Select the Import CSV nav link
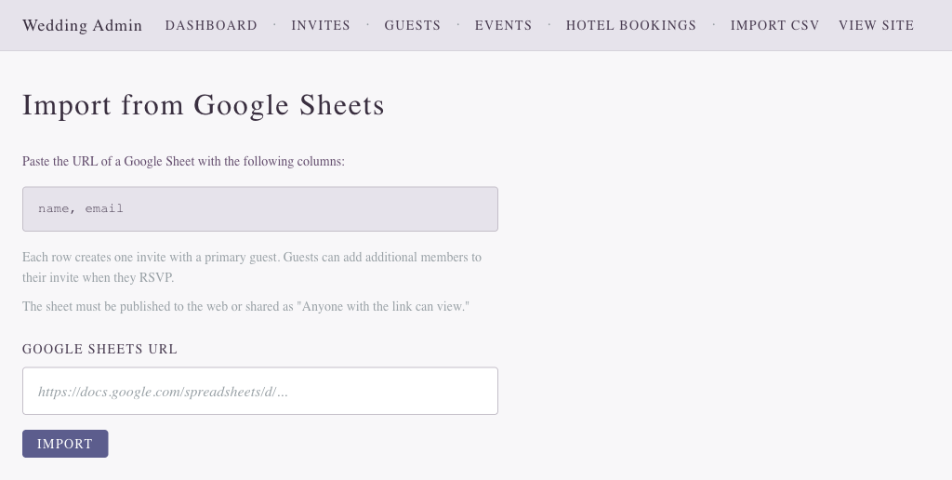 [774, 25]
